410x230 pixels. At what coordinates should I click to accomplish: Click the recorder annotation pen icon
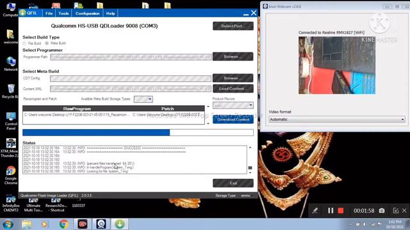(315, 210)
